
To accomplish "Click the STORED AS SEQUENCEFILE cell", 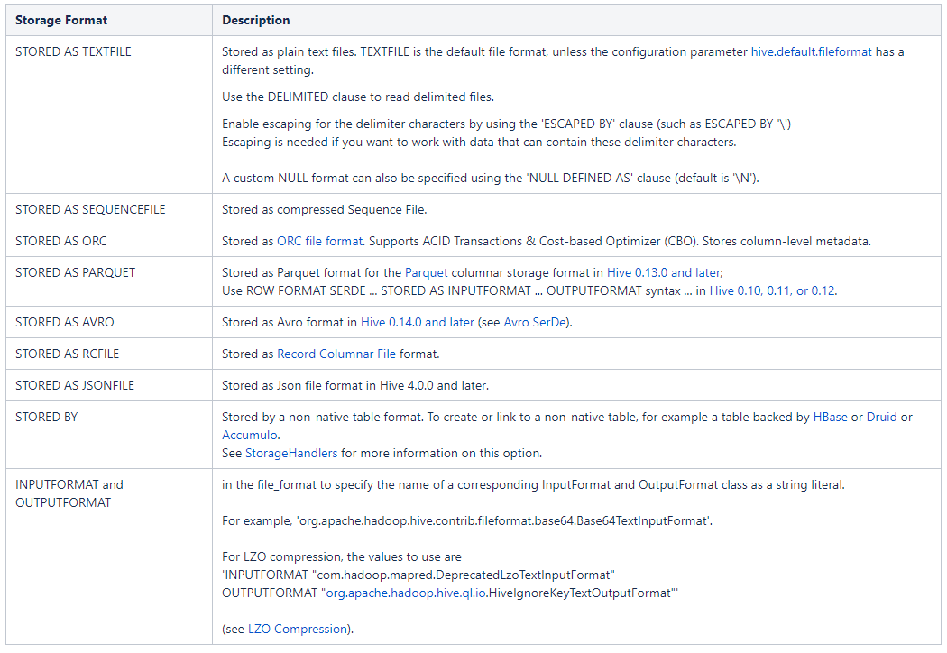I will [x=109, y=209].
